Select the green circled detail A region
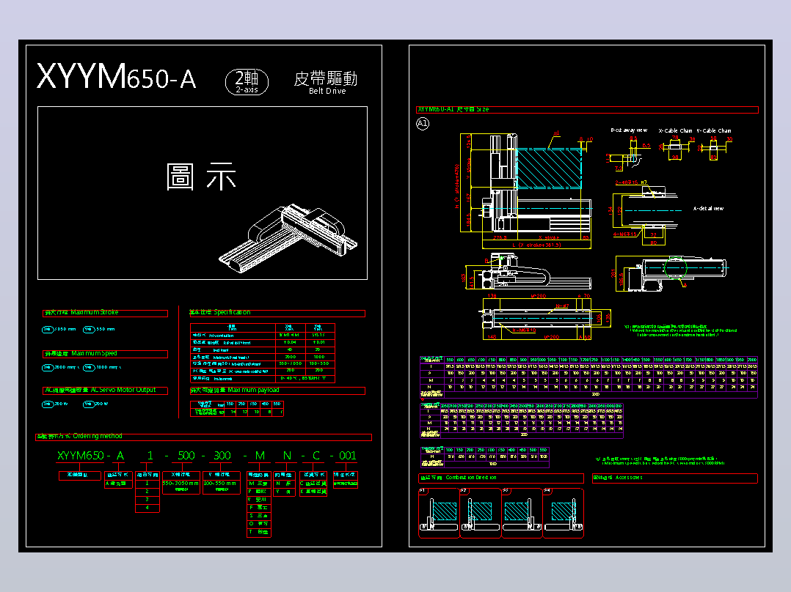This screenshot has height=592, width=791. click(x=676, y=268)
